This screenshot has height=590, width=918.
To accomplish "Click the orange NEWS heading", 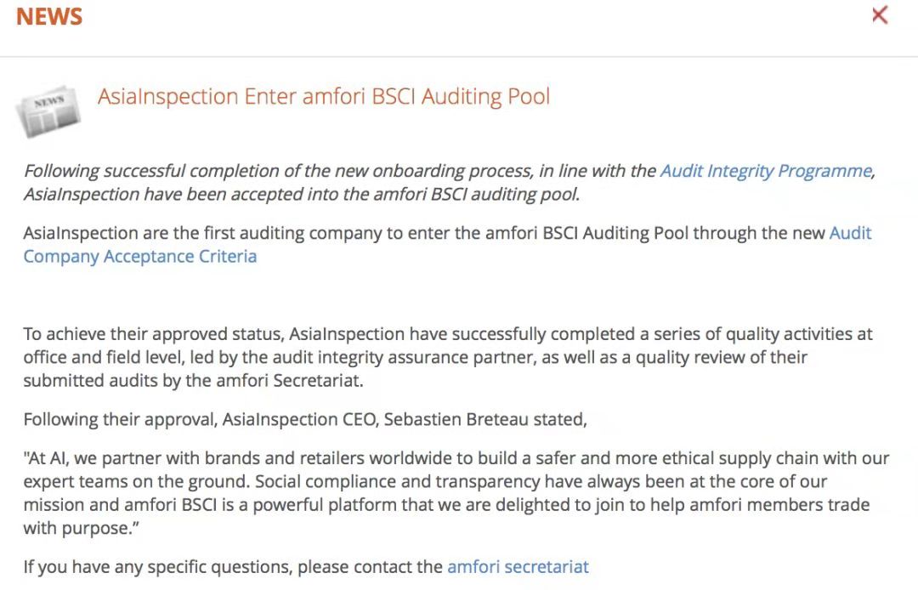I will click(x=49, y=17).
